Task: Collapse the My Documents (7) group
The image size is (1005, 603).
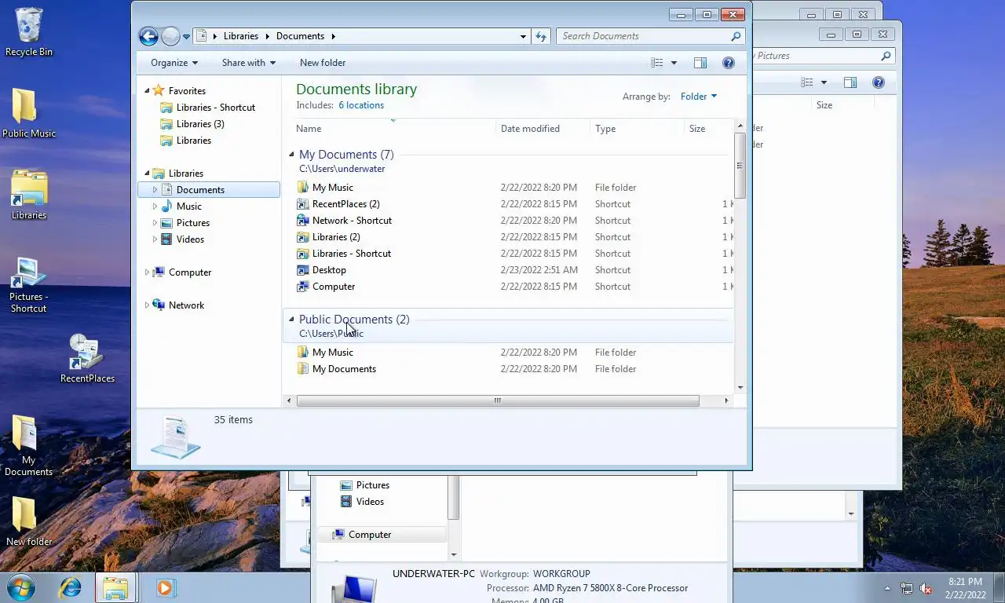Action: click(x=291, y=155)
